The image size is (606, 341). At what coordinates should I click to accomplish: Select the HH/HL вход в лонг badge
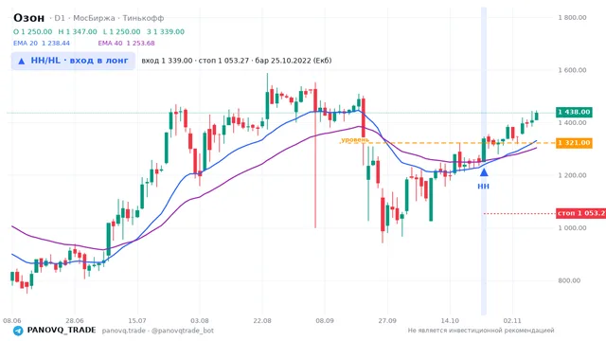point(73,61)
